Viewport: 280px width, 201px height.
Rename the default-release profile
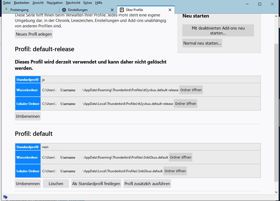pos(28,116)
